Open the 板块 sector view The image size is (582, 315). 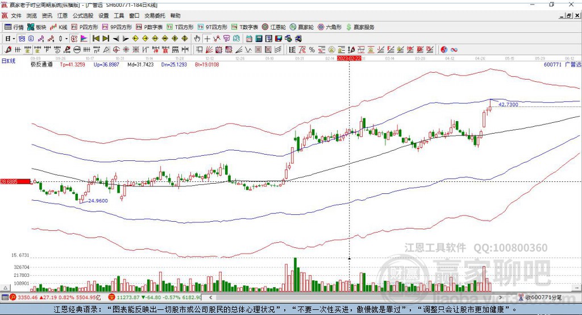(36, 27)
